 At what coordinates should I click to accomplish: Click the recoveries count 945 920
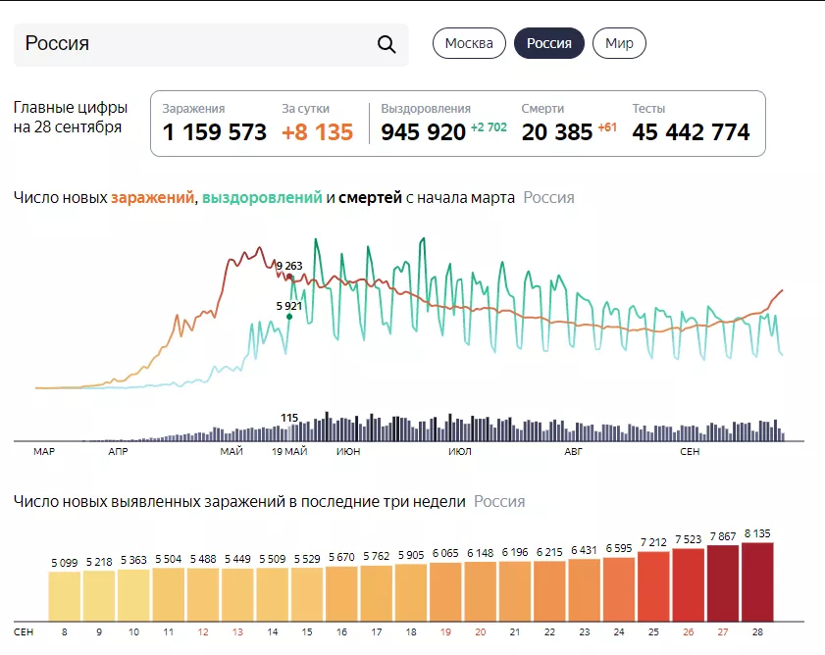423,132
